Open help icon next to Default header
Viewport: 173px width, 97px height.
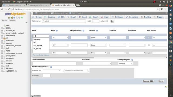[97, 30]
